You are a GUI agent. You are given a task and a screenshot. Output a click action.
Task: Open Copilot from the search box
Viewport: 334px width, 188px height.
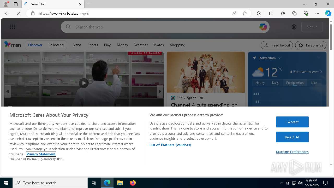[263, 27]
